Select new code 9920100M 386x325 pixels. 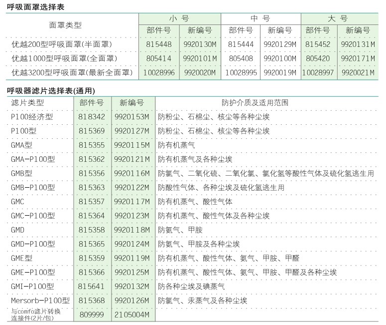pos(280,58)
